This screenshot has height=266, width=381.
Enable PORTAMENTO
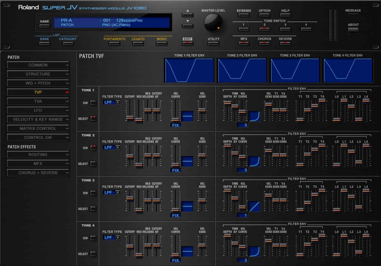(x=114, y=43)
